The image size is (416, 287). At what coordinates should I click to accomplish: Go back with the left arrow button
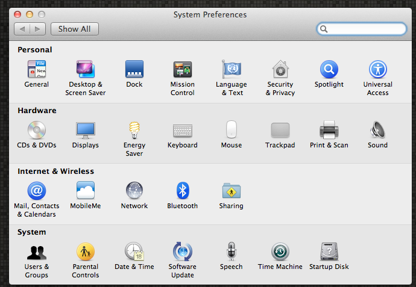coord(22,29)
